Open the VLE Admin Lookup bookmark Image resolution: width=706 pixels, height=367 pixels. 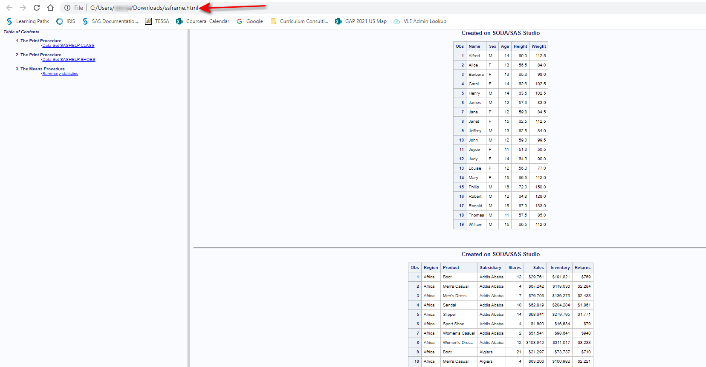click(x=420, y=21)
